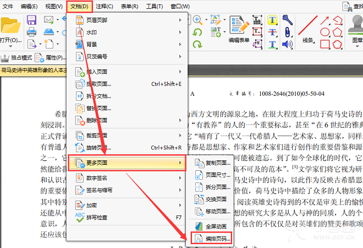Image resolution: width=363 pixels, height=248 pixels.
Task: Select 删除页面 menu entry
Action: click(128, 120)
